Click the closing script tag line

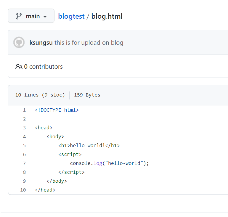tap(71, 172)
